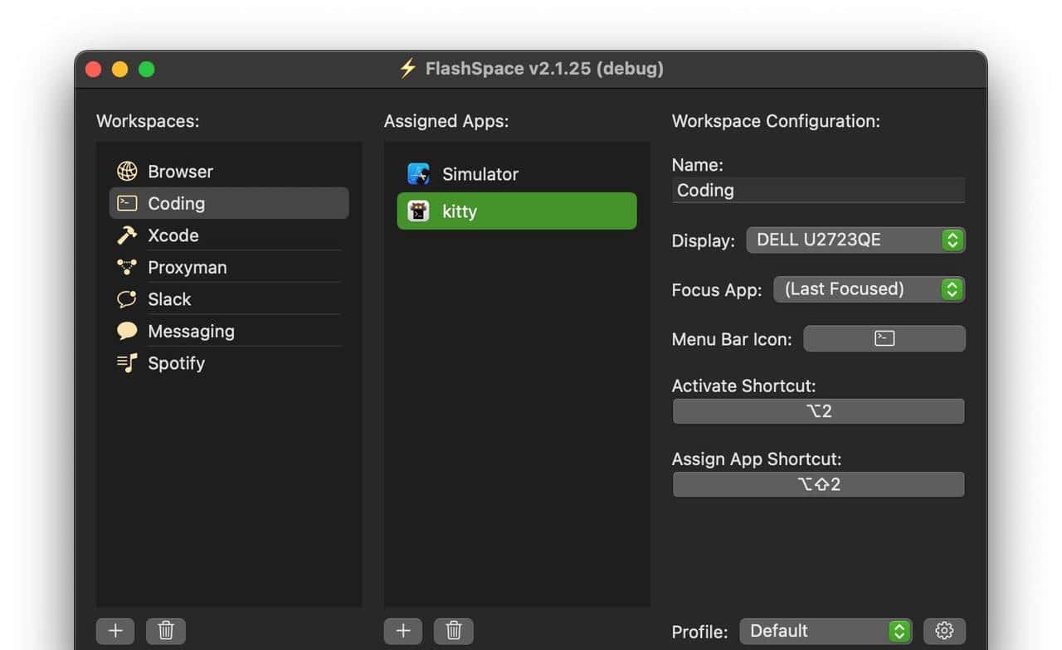
Task: Delete the selected workspace with trash button
Action: 166,631
